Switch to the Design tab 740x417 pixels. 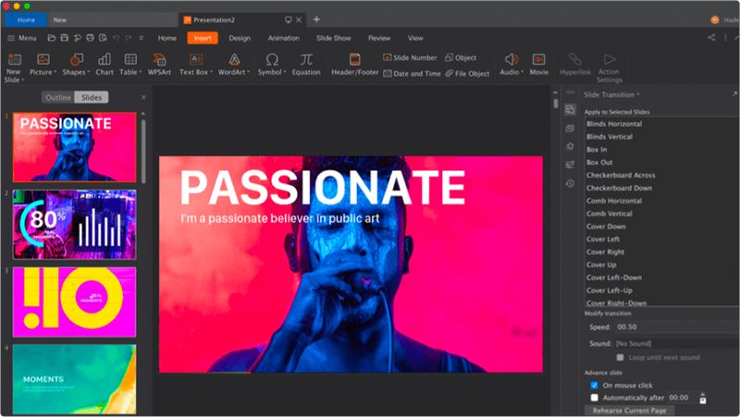click(240, 38)
